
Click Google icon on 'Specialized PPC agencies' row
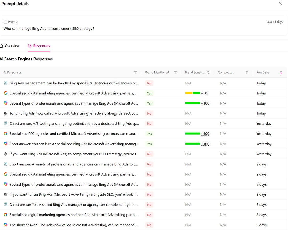coord(6,134)
